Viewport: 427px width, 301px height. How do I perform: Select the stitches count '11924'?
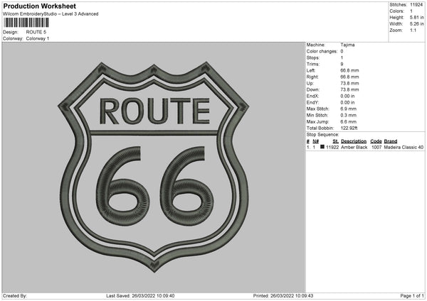416,5
